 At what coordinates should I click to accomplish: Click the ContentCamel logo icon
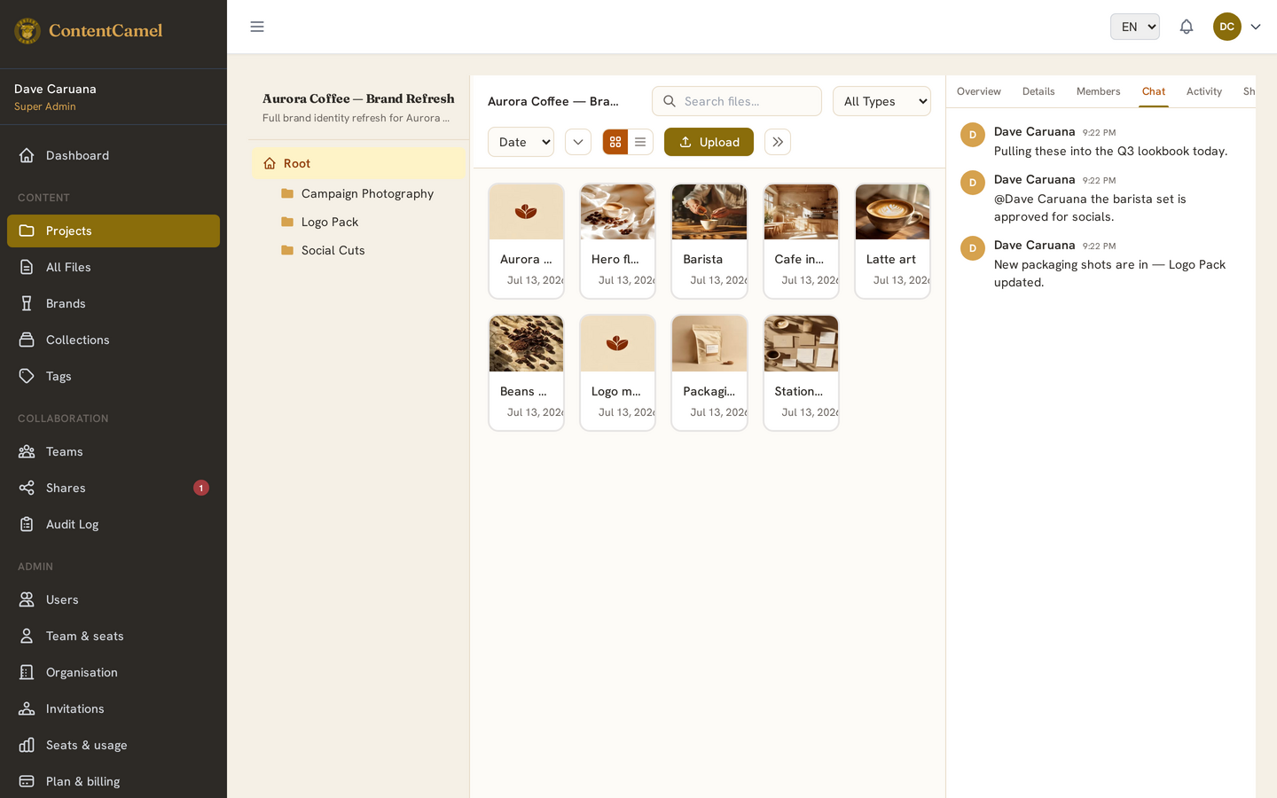point(27,31)
